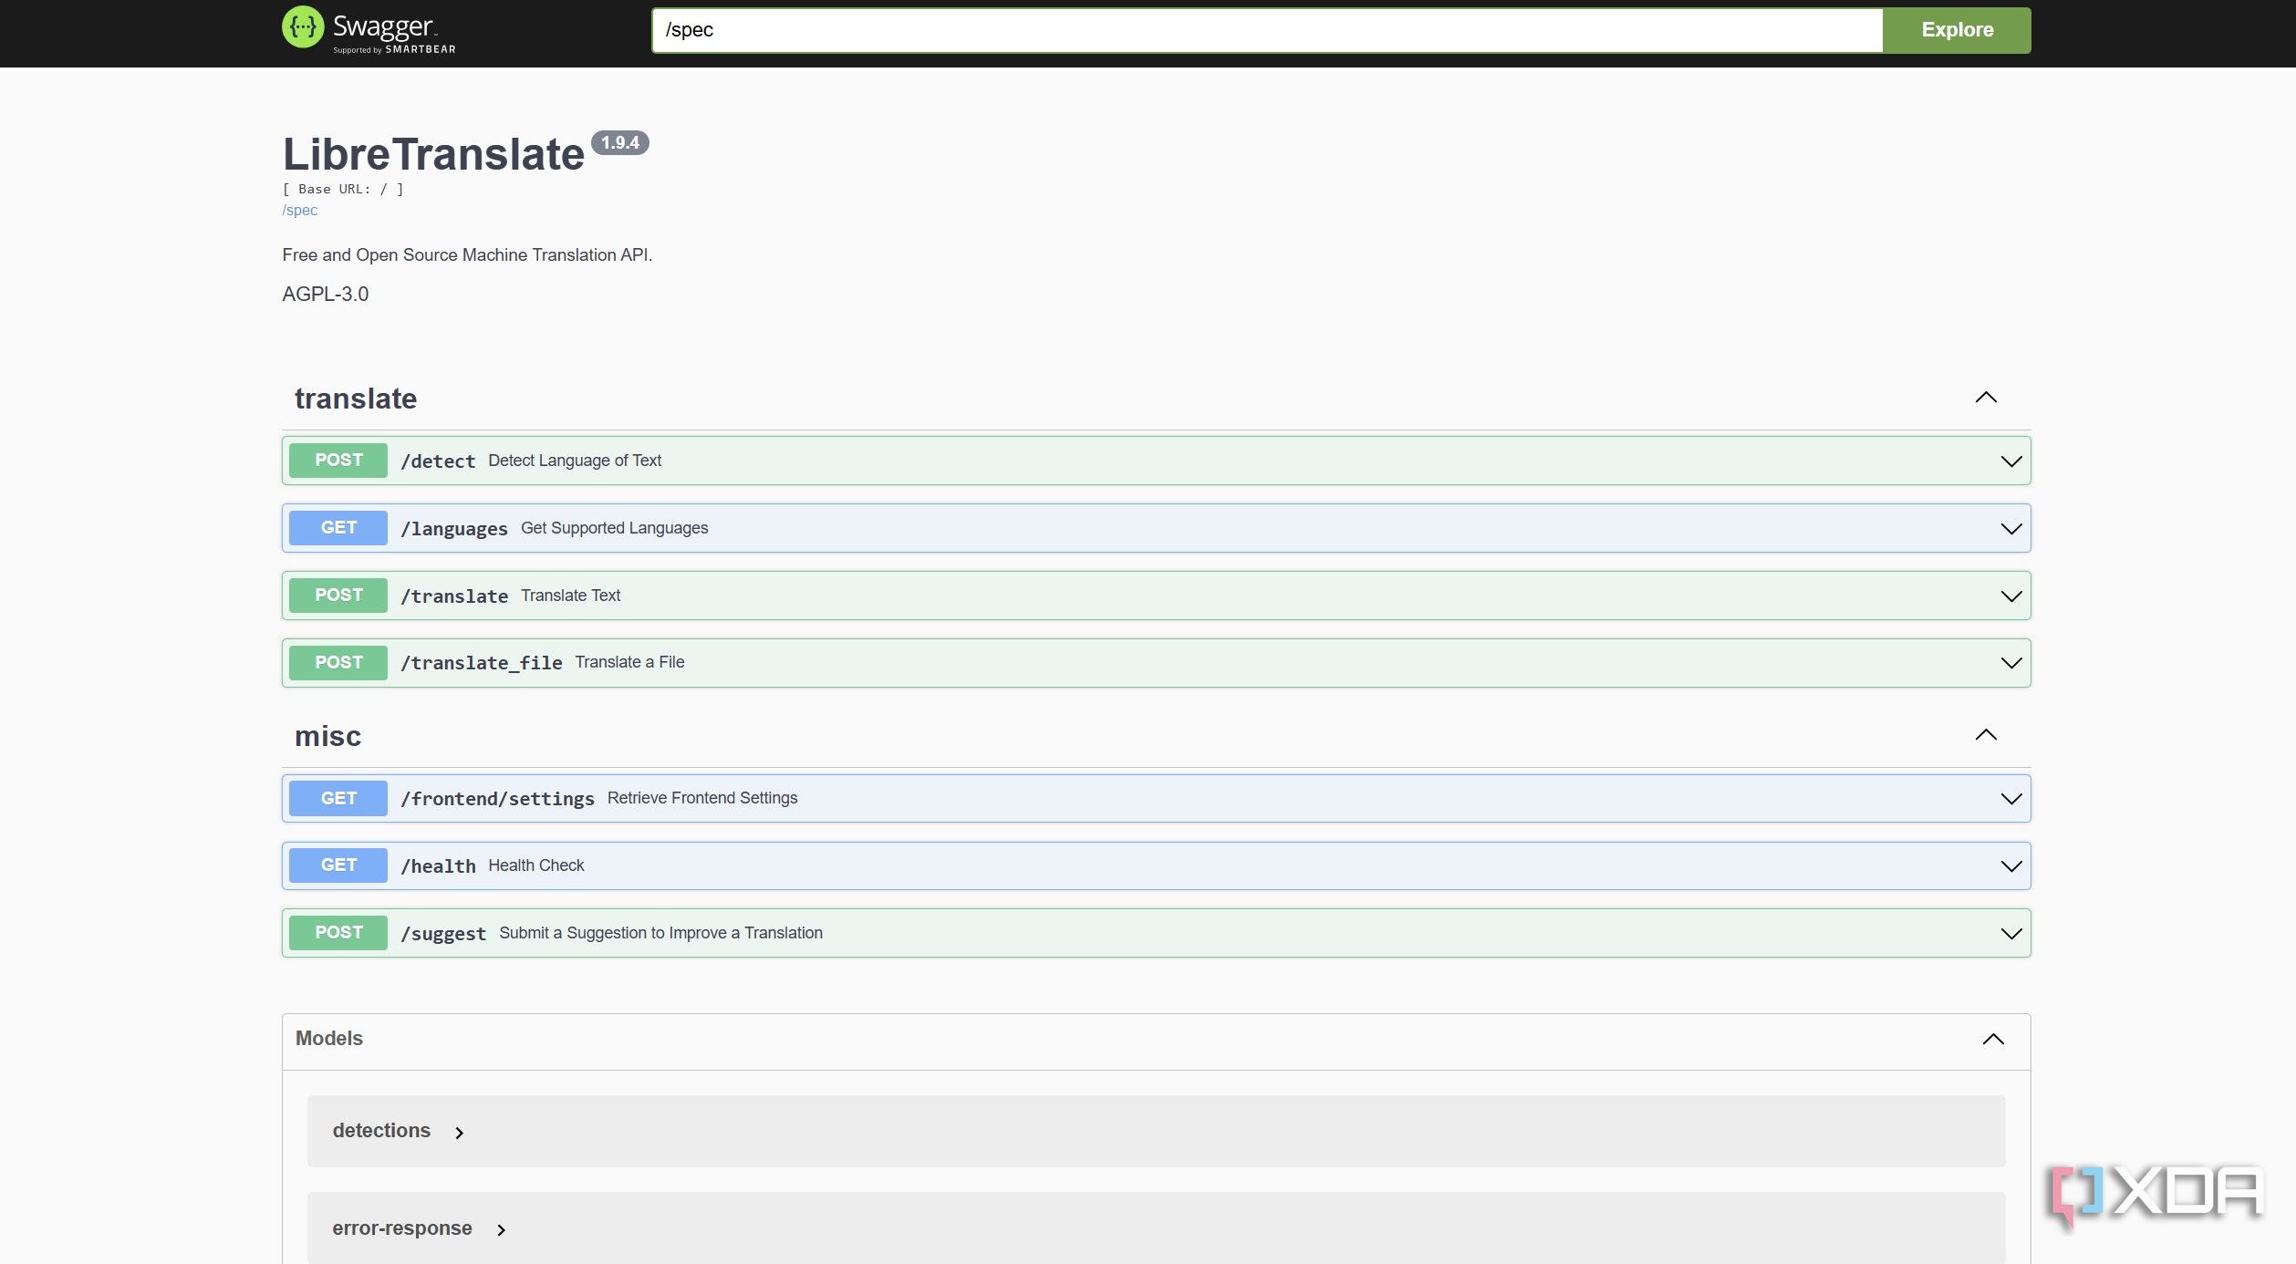Expand the POST /suggest endpoint arrow
The height and width of the screenshot is (1264, 2296).
2010,934
